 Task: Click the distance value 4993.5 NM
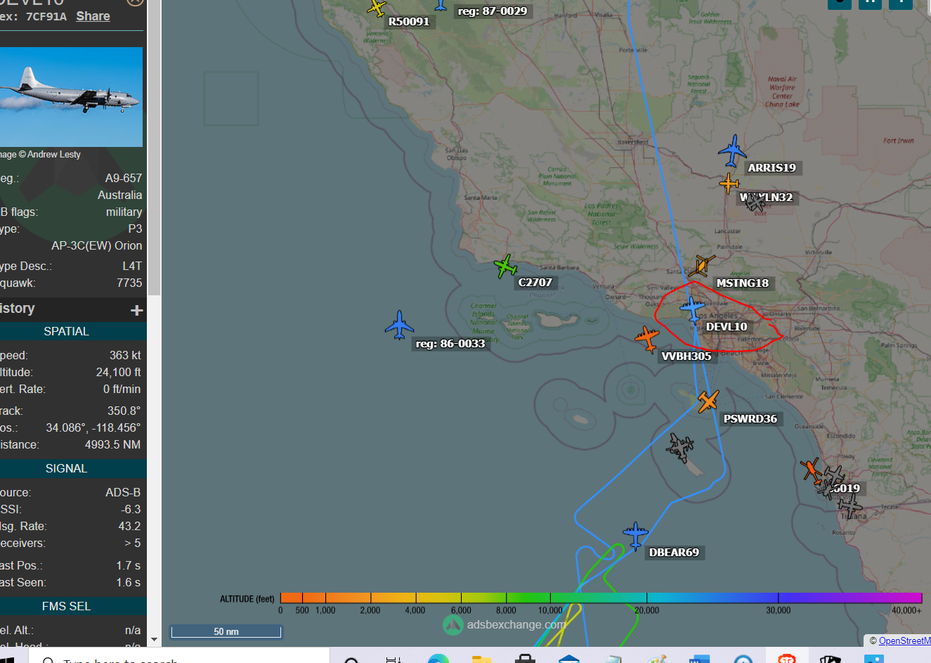[x=112, y=445]
